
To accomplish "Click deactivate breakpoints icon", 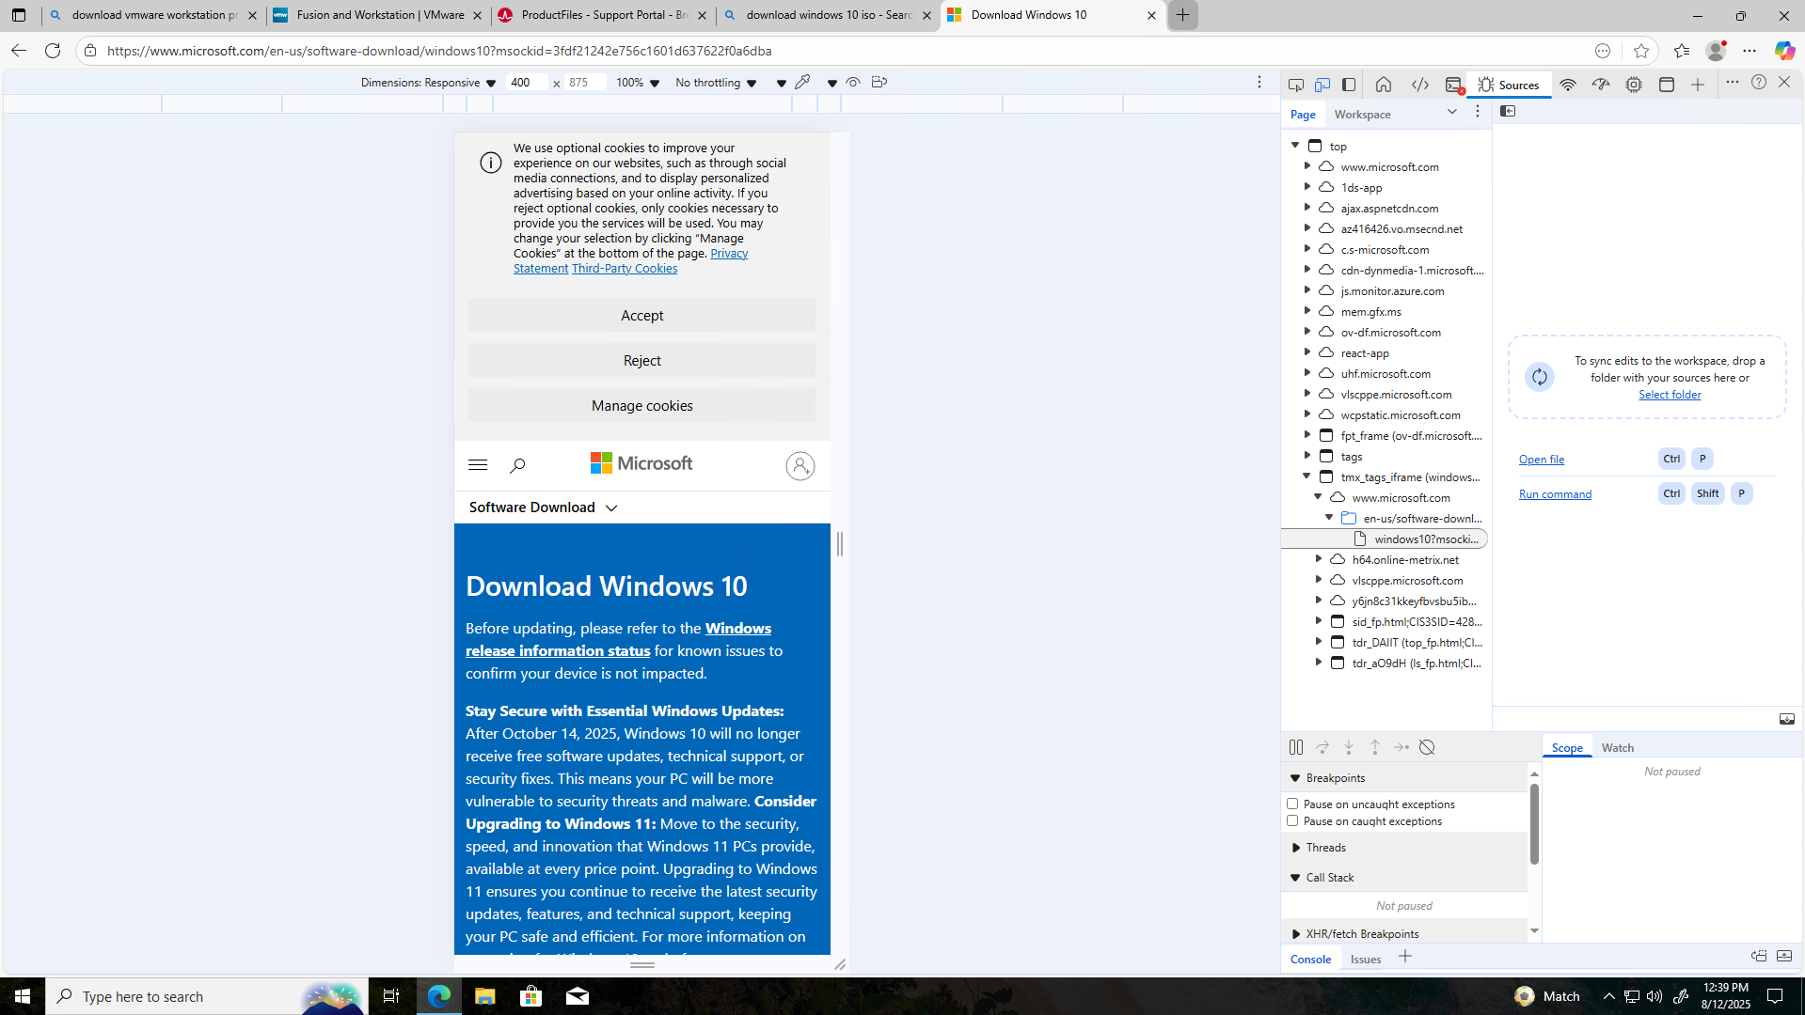I will [1427, 747].
